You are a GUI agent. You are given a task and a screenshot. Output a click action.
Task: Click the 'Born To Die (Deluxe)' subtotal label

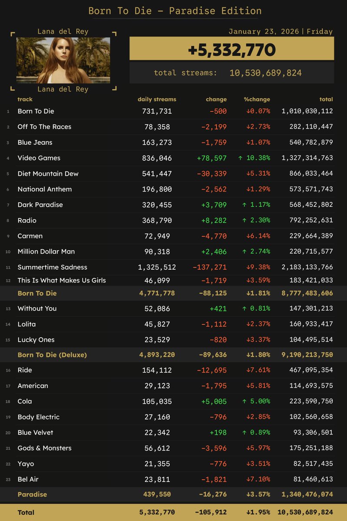click(x=52, y=355)
